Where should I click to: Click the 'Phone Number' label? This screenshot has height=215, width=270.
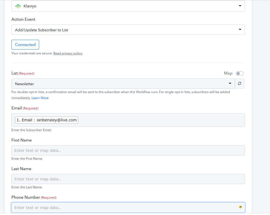(x=26, y=197)
